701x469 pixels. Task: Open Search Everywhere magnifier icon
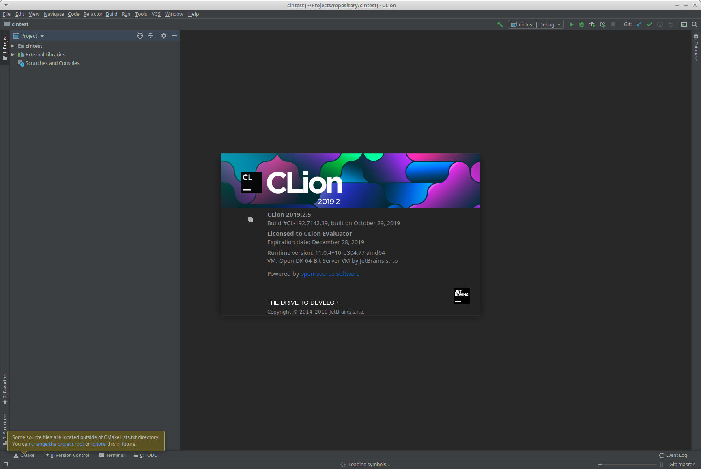click(695, 24)
